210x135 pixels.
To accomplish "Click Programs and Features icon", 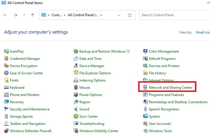I will (145, 95).
